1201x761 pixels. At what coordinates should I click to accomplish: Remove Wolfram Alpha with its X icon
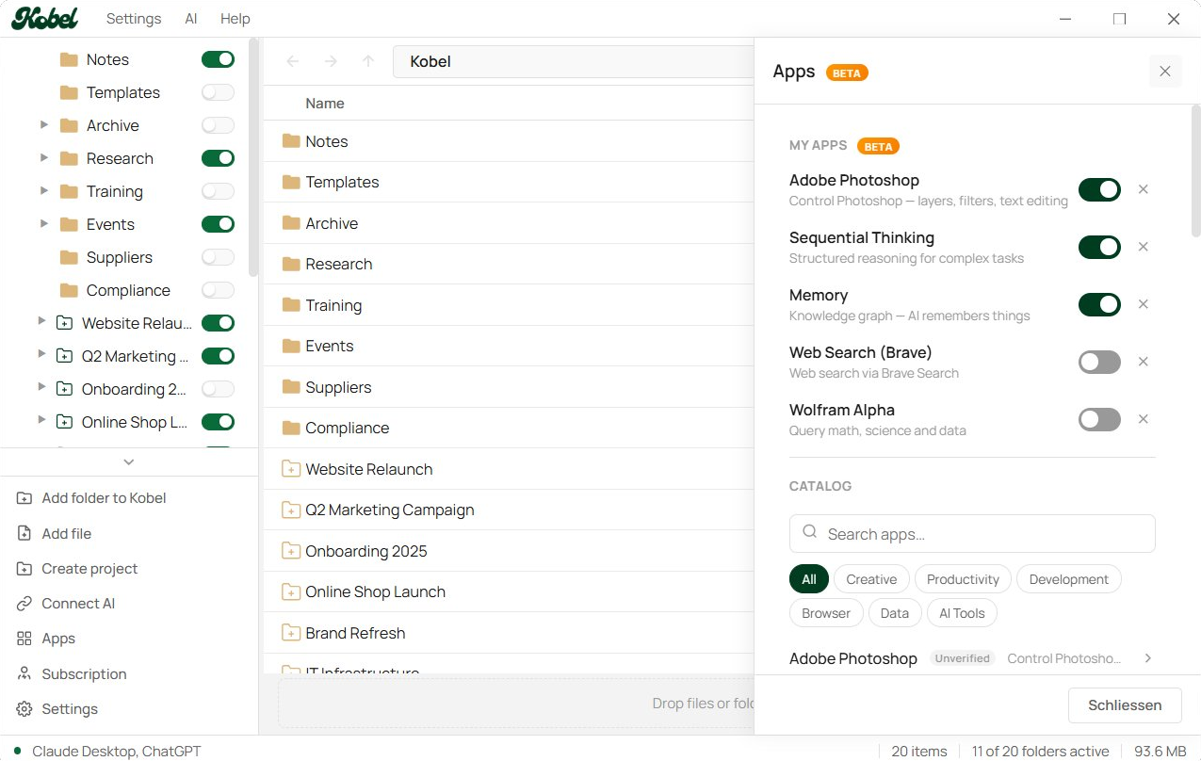pyautogui.click(x=1143, y=419)
